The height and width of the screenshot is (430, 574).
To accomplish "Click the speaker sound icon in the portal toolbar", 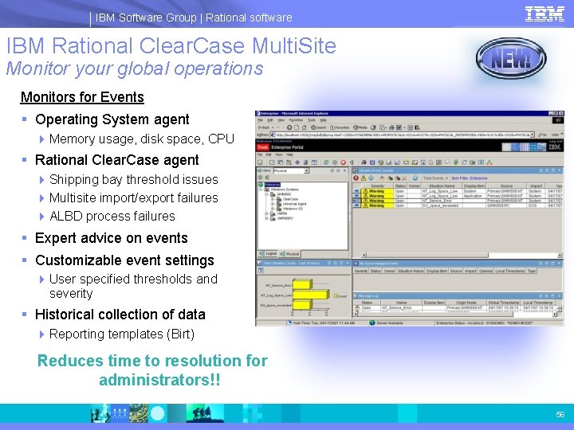I will pyautogui.click(x=352, y=162).
